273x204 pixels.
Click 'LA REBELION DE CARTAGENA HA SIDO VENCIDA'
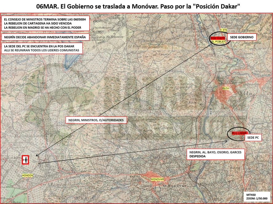[38, 23]
